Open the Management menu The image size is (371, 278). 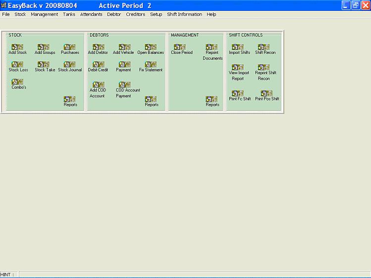[44, 14]
